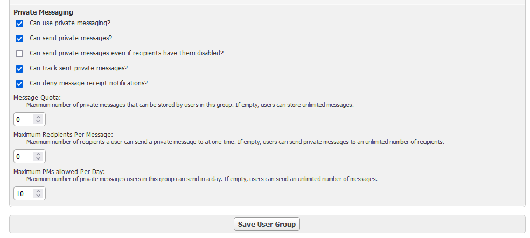Click 'Can send private messages?' label text
Viewport: 530px width, 238px height.
(71, 38)
